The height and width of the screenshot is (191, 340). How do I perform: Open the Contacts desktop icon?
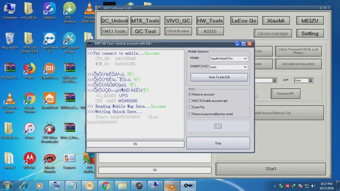[70, 161]
